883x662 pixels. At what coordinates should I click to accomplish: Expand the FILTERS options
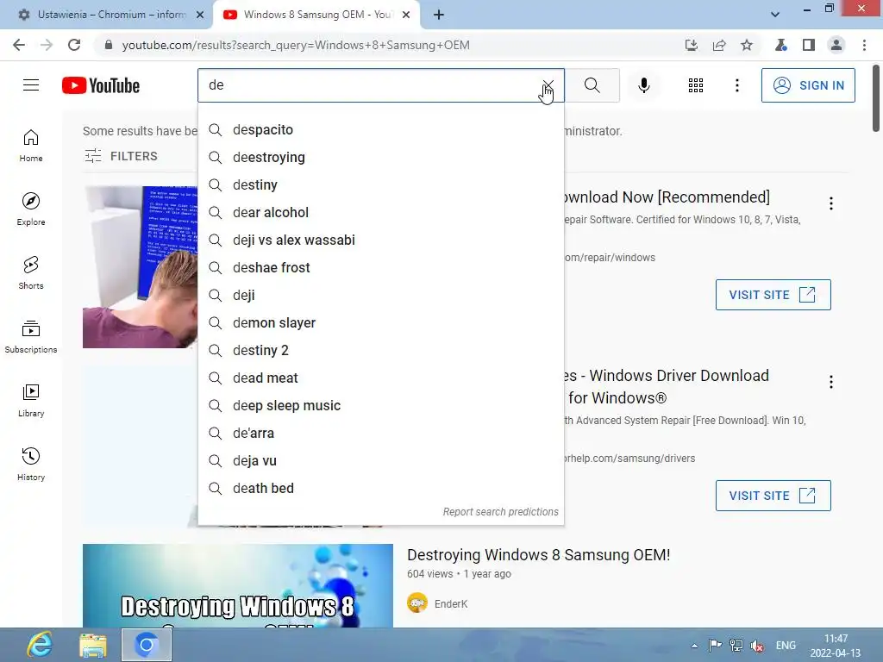tap(121, 156)
